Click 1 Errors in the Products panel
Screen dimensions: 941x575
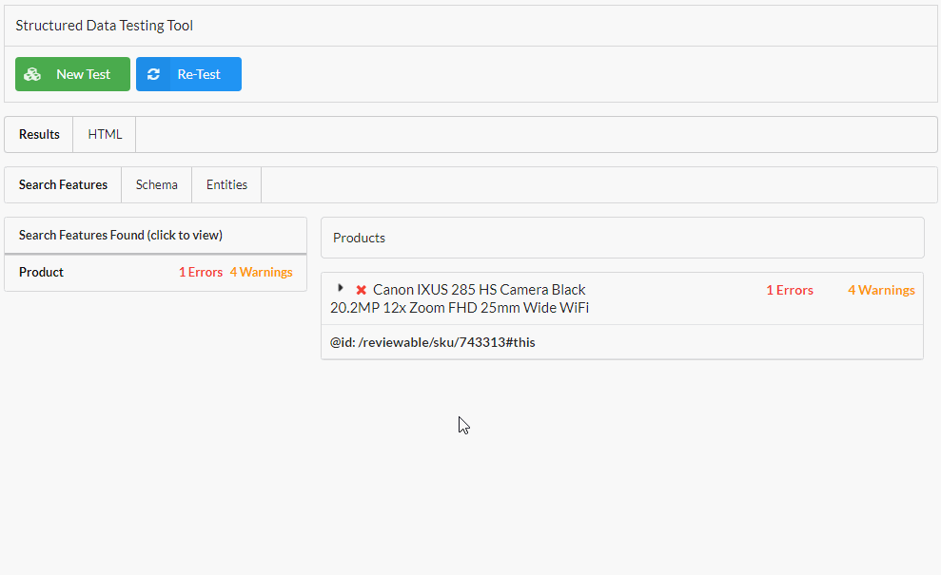[790, 290]
